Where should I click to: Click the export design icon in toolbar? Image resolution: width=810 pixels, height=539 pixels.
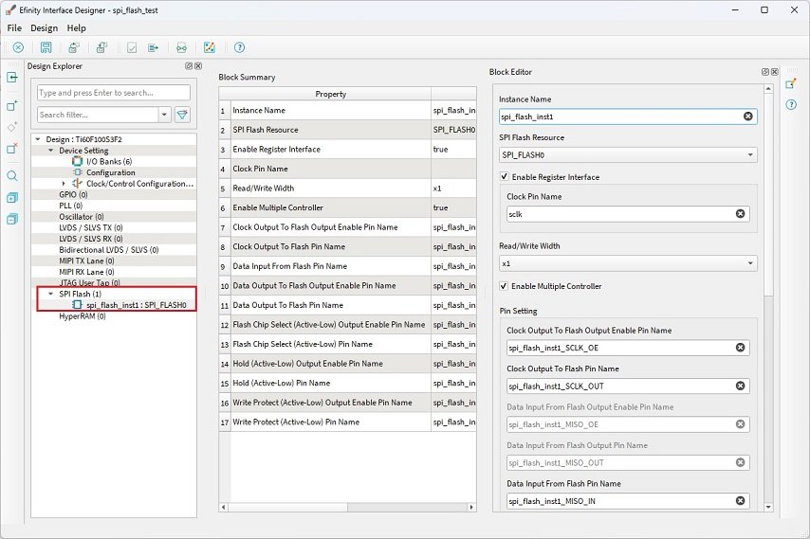(101, 47)
